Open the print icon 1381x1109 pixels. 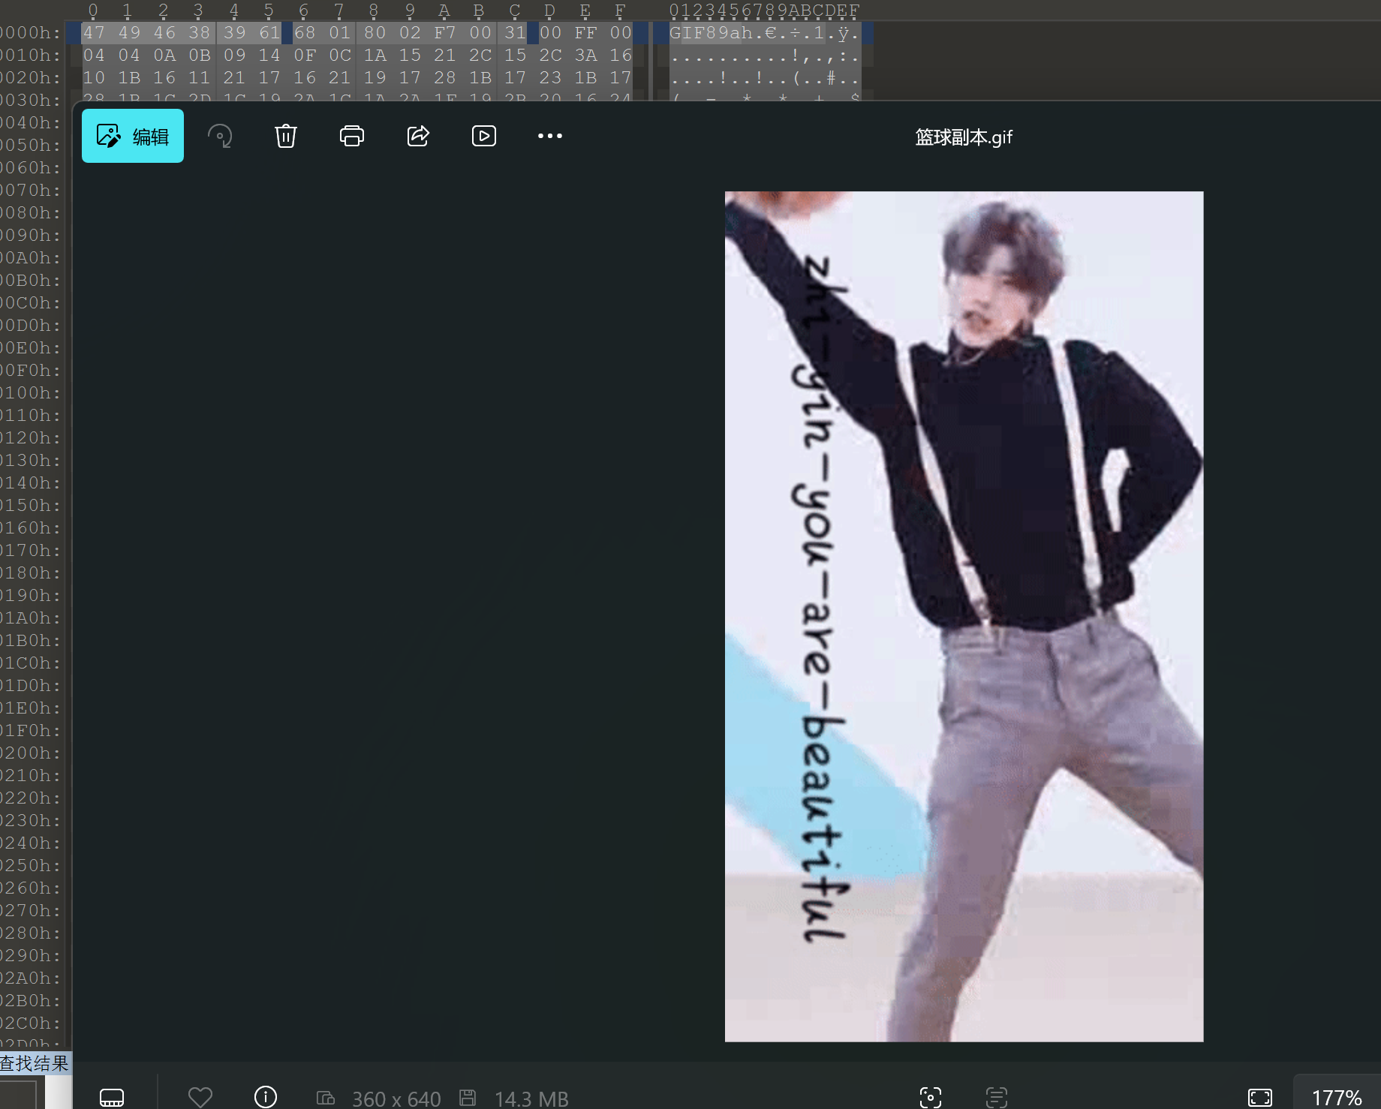pyautogui.click(x=351, y=136)
